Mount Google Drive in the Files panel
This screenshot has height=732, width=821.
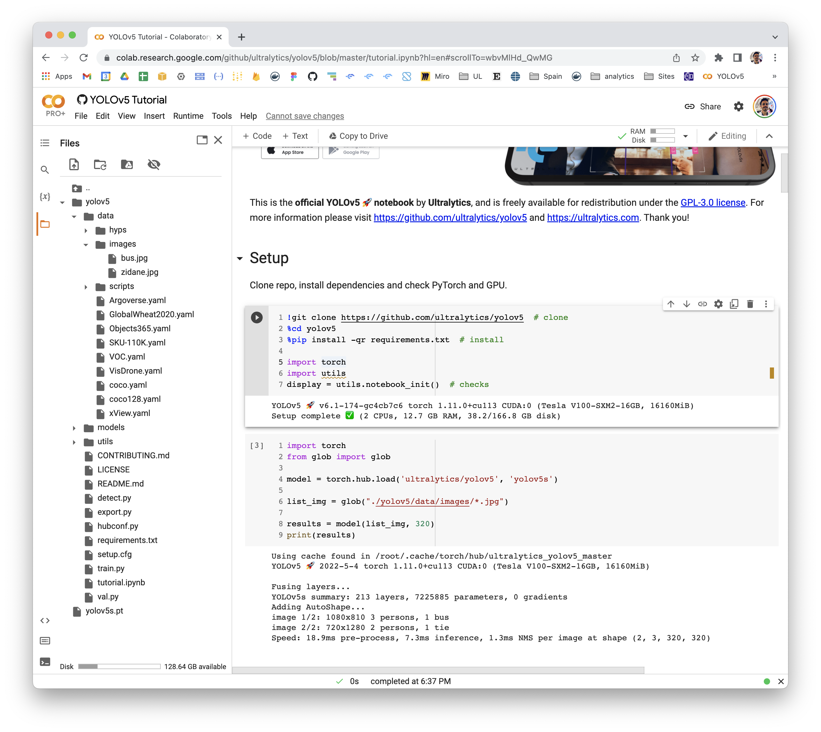click(x=127, y=165)
